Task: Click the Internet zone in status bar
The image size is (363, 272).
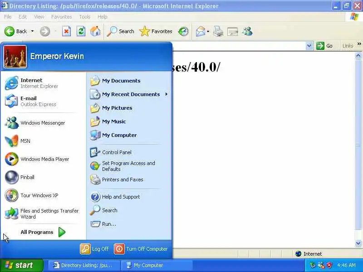Action: tap(309, 254)
